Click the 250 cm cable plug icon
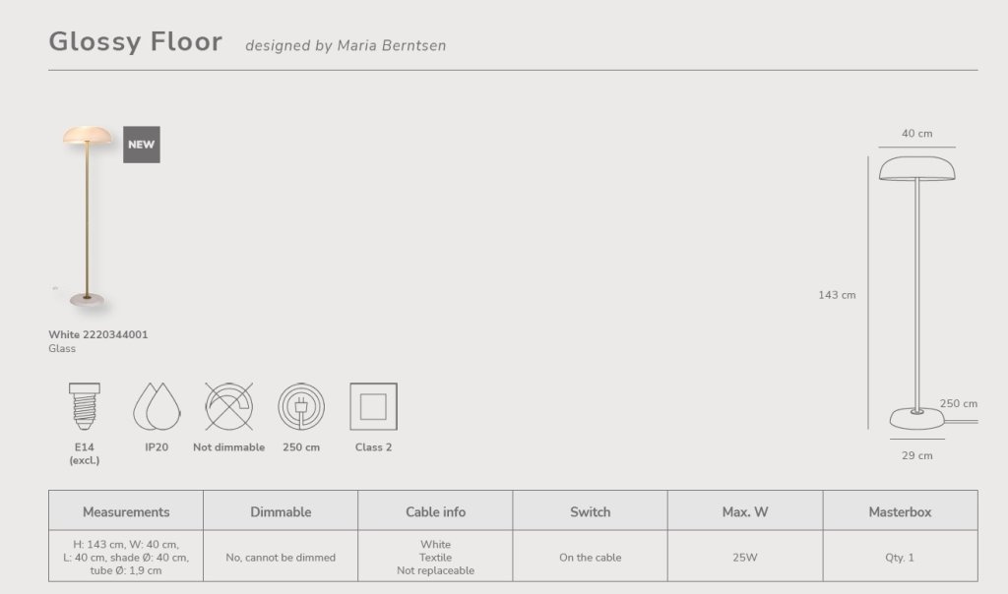Screen dimensions: 1008x594 tap(301, 406)
